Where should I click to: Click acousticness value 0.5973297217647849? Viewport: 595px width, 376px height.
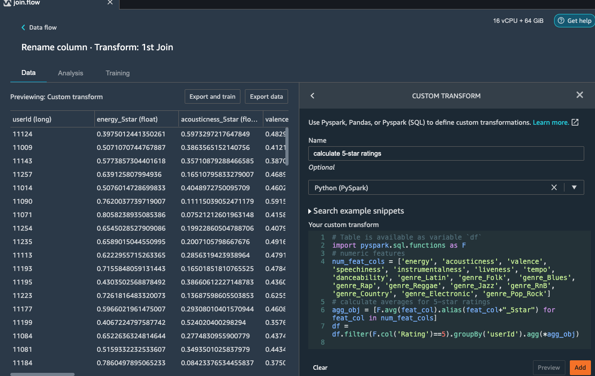pos(215,134)
